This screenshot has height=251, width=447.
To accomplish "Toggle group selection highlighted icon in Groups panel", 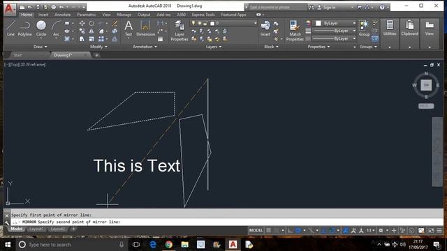I will coord(375,39).
